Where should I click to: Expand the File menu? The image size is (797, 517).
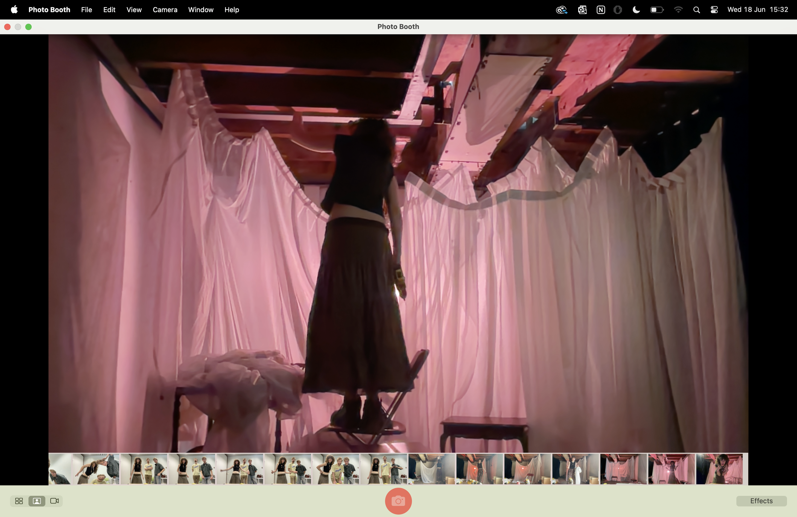click(x=86, y=10)
